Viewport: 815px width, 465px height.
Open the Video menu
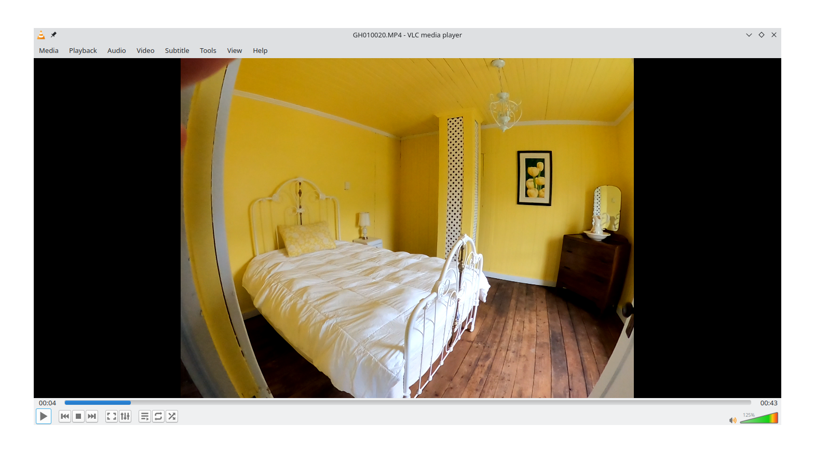click(145, 50)
